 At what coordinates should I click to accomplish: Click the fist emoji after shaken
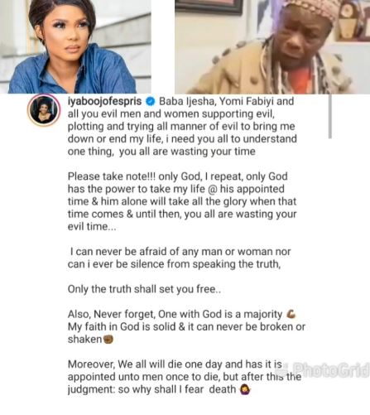pyautogui.click(x=108, y=340)
